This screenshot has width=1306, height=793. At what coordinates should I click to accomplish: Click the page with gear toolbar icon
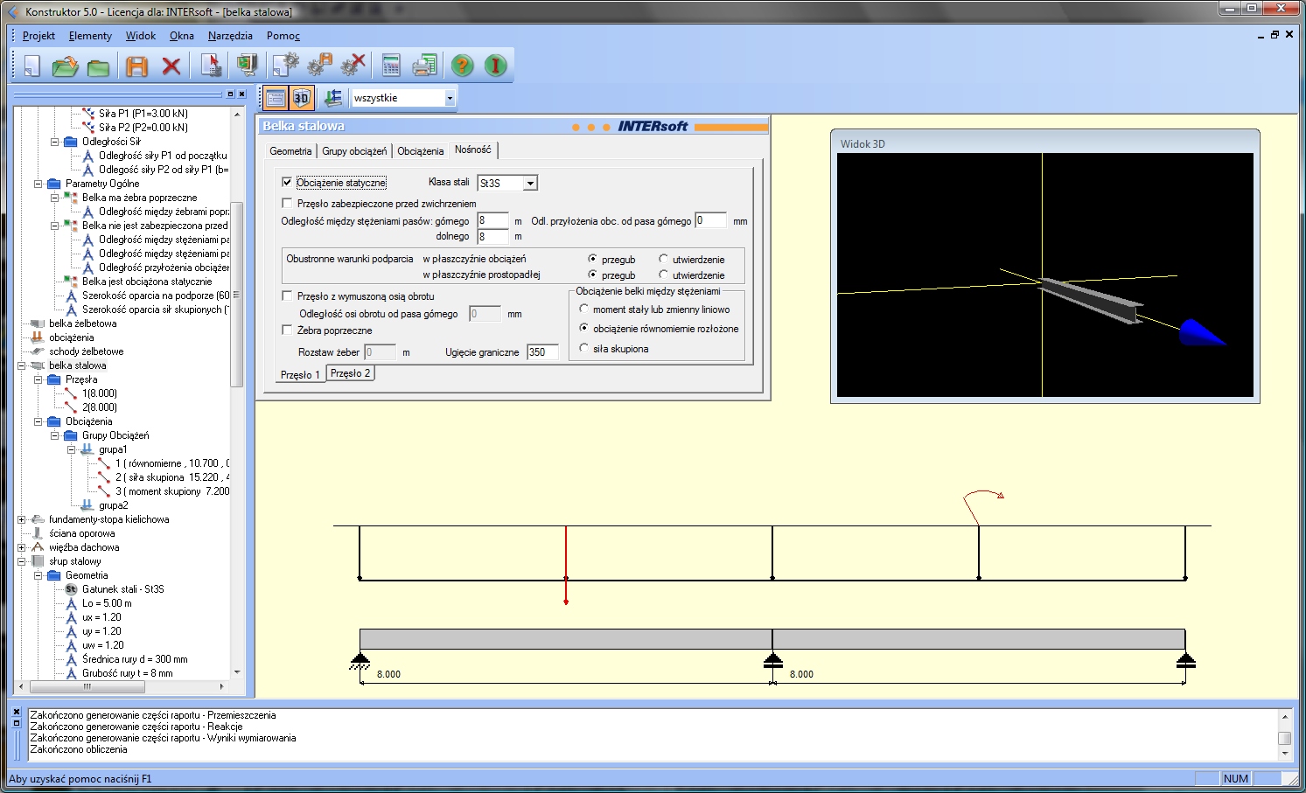pos(286,66)
